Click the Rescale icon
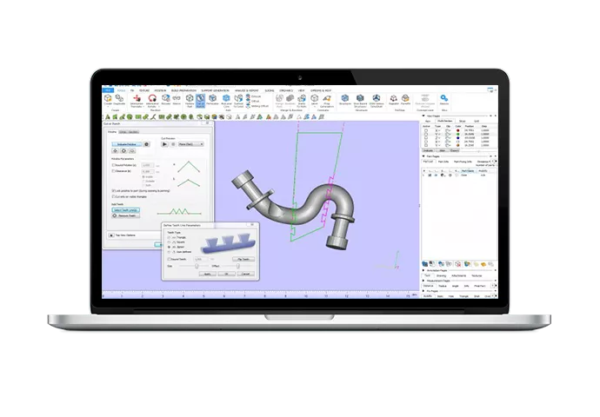The height and width of the screenshot is (417, 600). pos(166,99)
